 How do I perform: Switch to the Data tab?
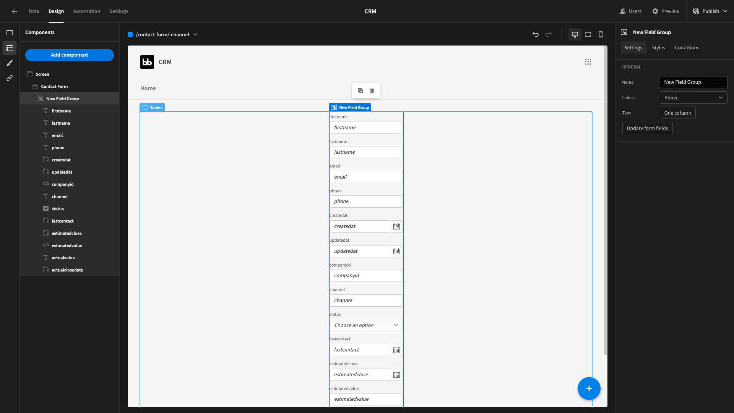click(34, 11)
